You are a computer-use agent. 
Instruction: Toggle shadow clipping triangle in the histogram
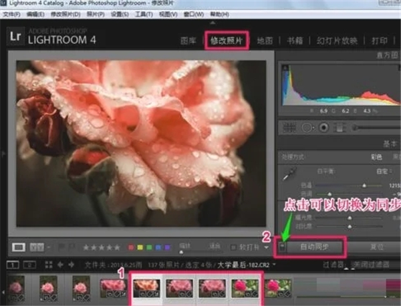click(285, 67)
